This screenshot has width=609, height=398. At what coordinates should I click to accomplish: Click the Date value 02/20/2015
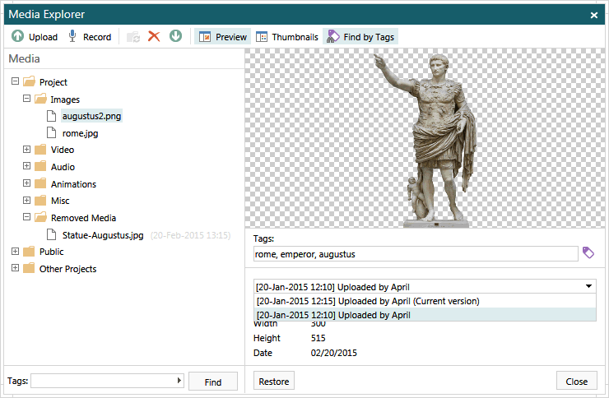tap(333, 353)
